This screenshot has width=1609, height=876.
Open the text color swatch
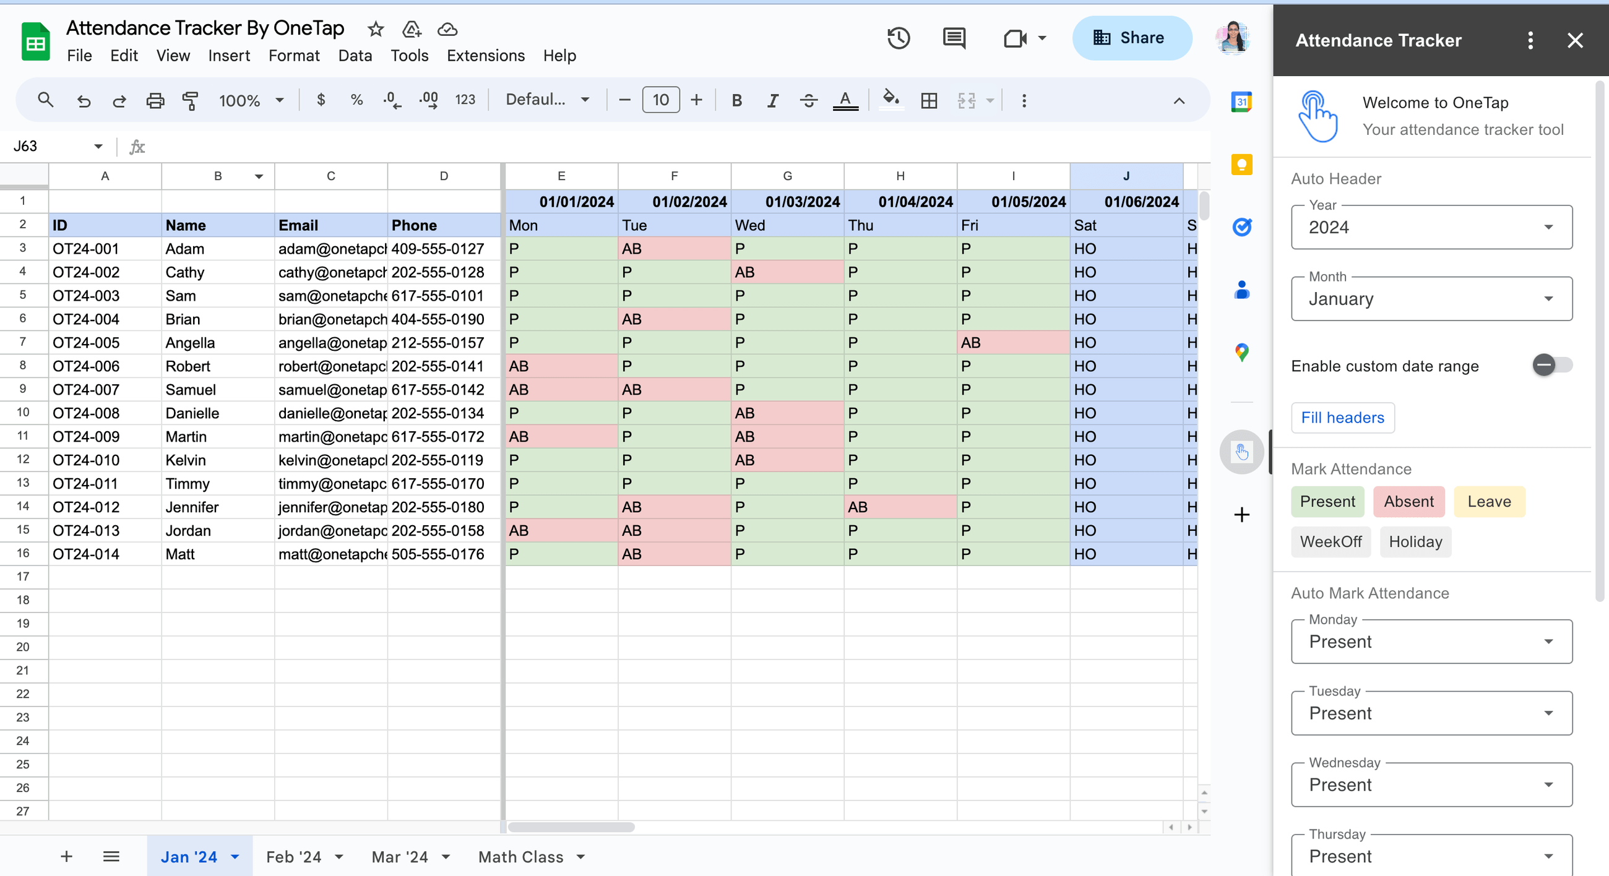click(845, 100)
